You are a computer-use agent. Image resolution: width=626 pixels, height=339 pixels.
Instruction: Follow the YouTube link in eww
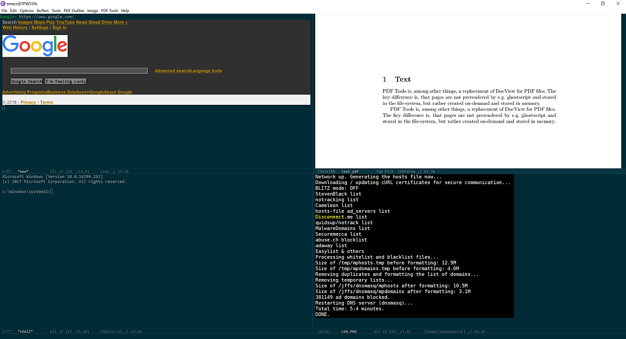click(x=65, y=22)
